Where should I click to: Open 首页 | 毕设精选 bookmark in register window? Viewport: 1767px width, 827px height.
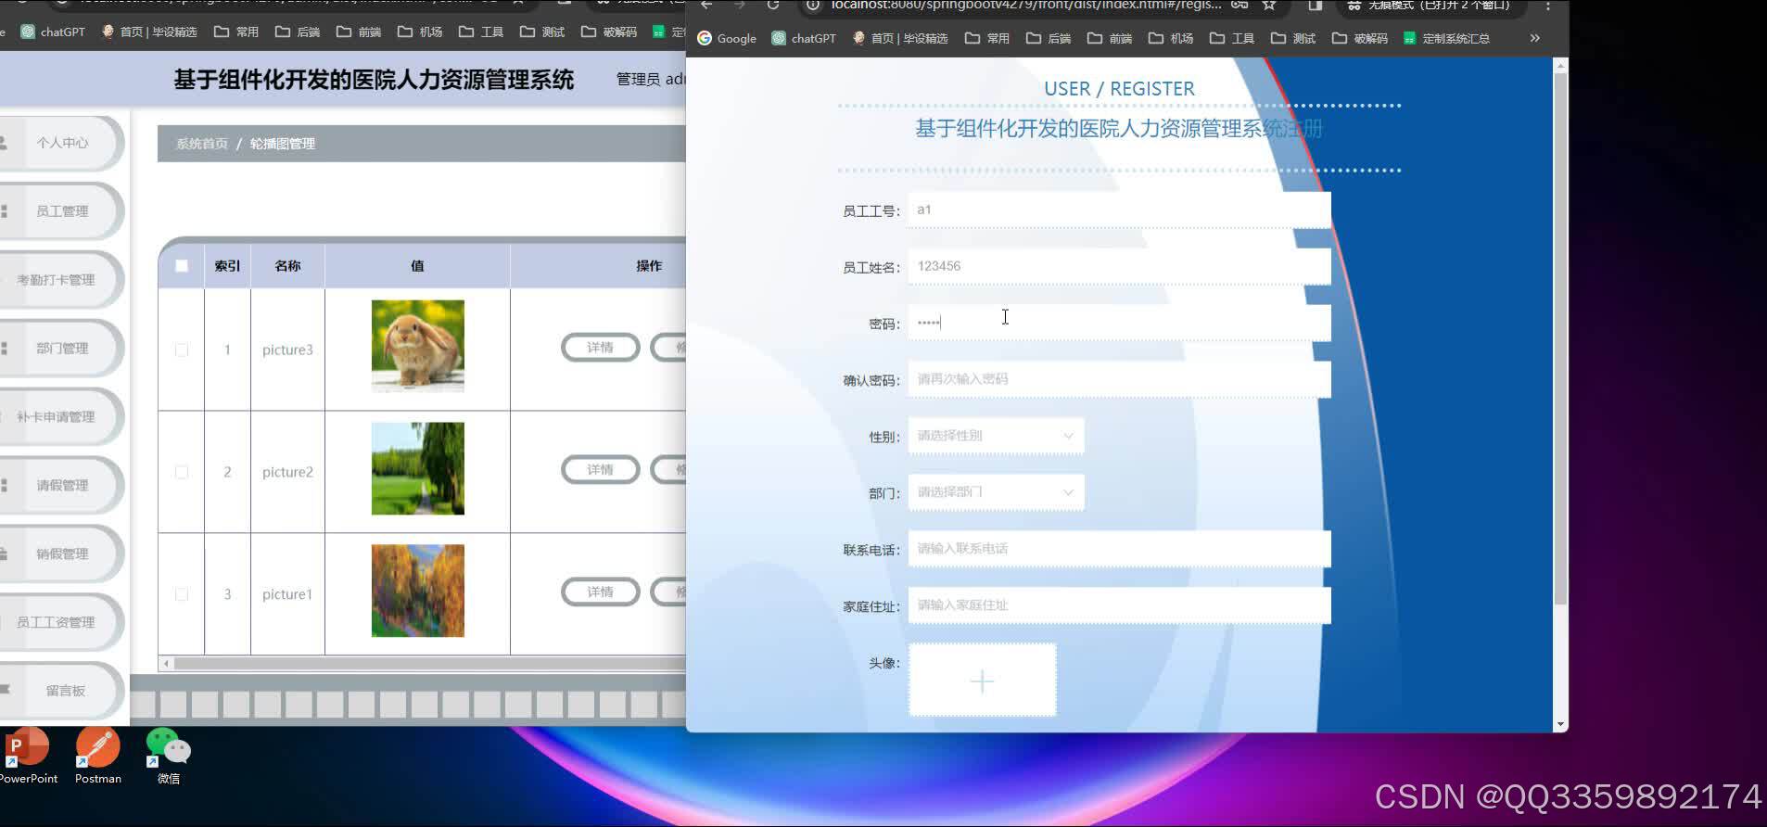(899, 38)
